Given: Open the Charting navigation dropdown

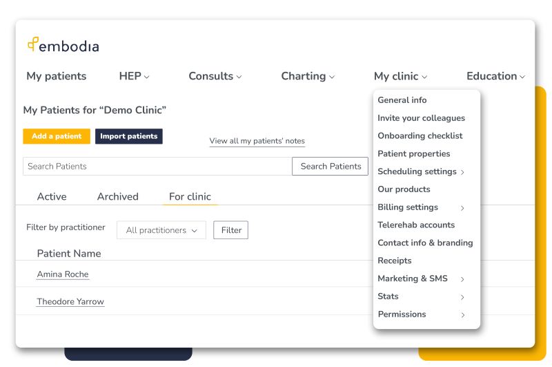Looking at the screenshot, I should [308, 76].
